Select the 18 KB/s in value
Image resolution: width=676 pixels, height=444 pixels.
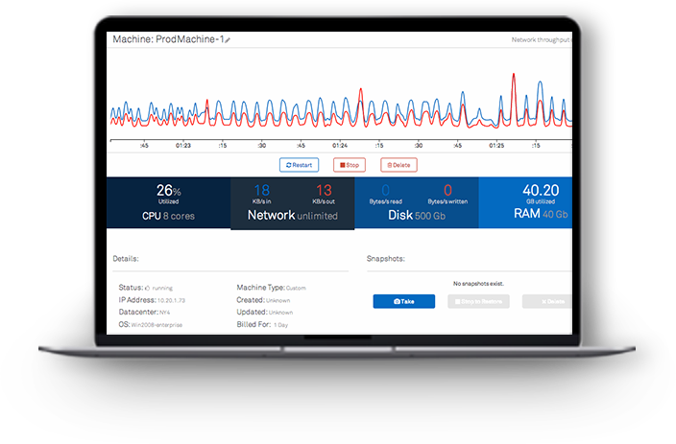coord(262,194)
